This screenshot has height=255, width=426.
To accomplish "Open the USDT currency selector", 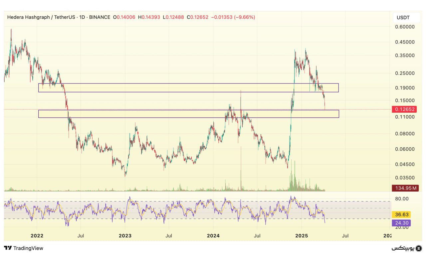I will (403, 18).
